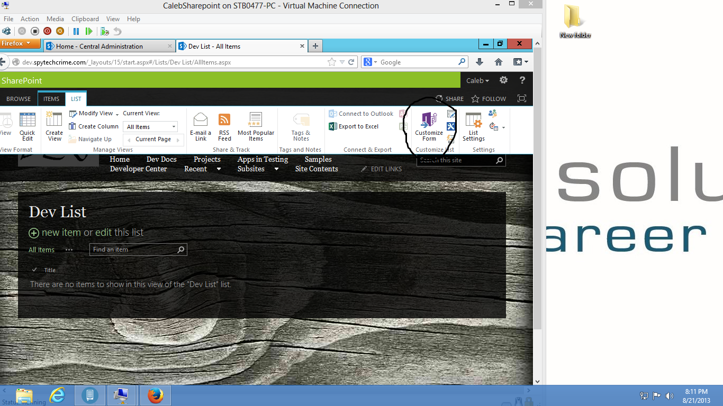Click Modify View in the ribbon
723x406 pixels.
coord(91,113)
